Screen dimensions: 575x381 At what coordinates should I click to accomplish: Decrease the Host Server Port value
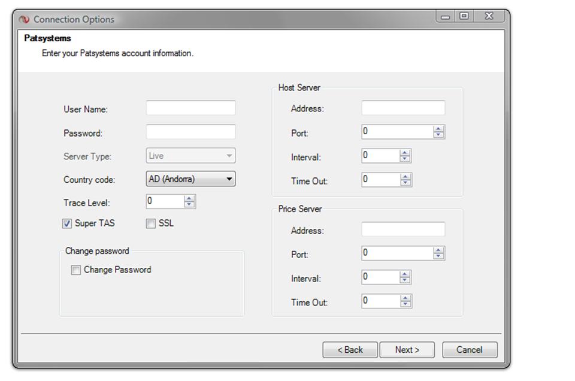point(438,135)
